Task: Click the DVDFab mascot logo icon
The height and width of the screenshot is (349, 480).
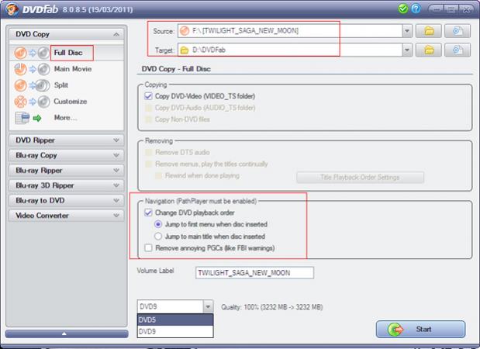Action: tap(12, 9)
